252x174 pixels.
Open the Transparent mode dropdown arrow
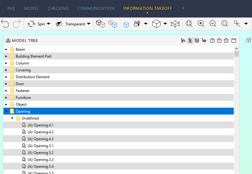coord(89,24)
